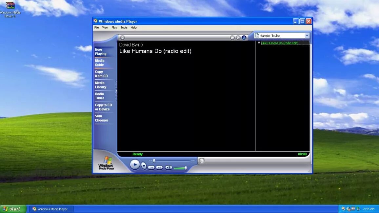Click the Ready status text
379x213 pixels.
click(137, 154)
